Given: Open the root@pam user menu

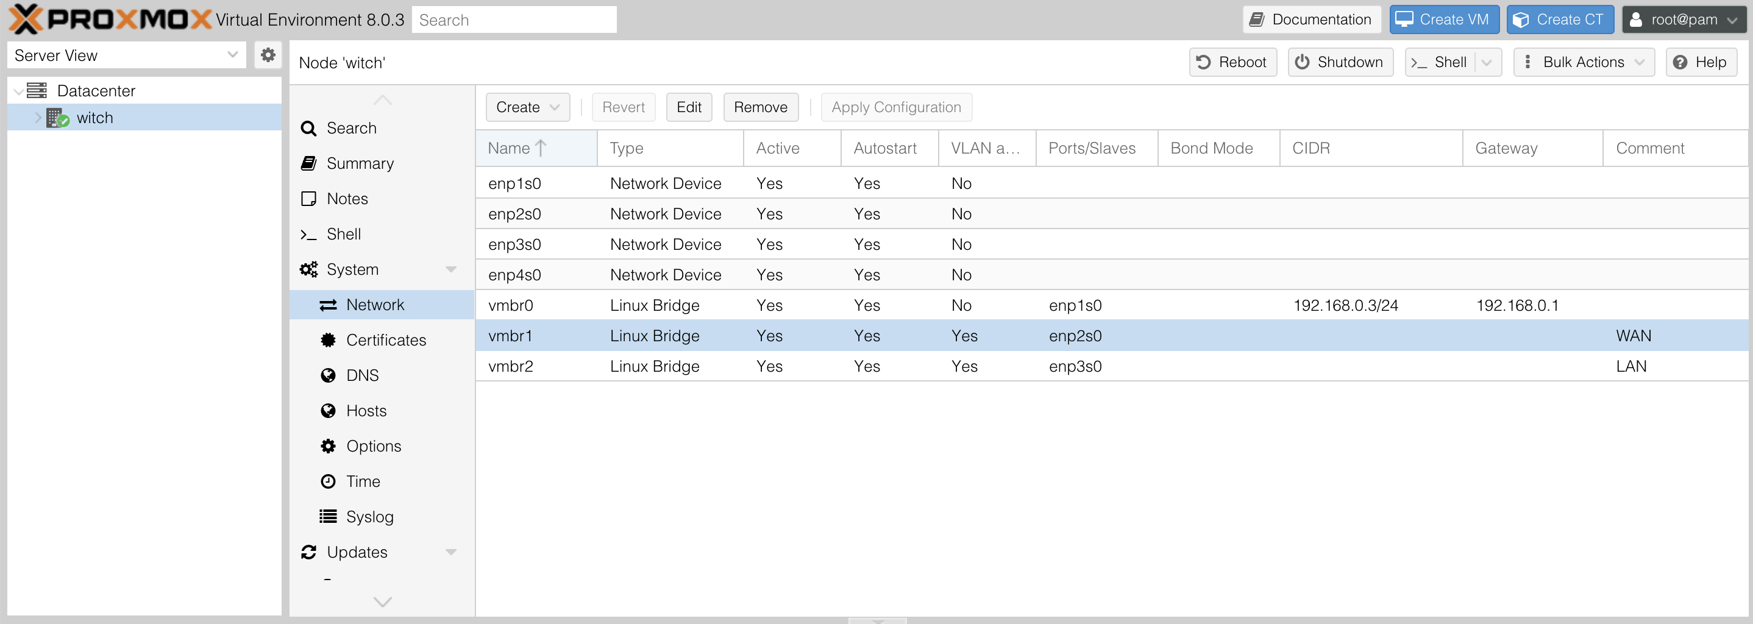Looking at the screenshot, I should point(1683,19).
